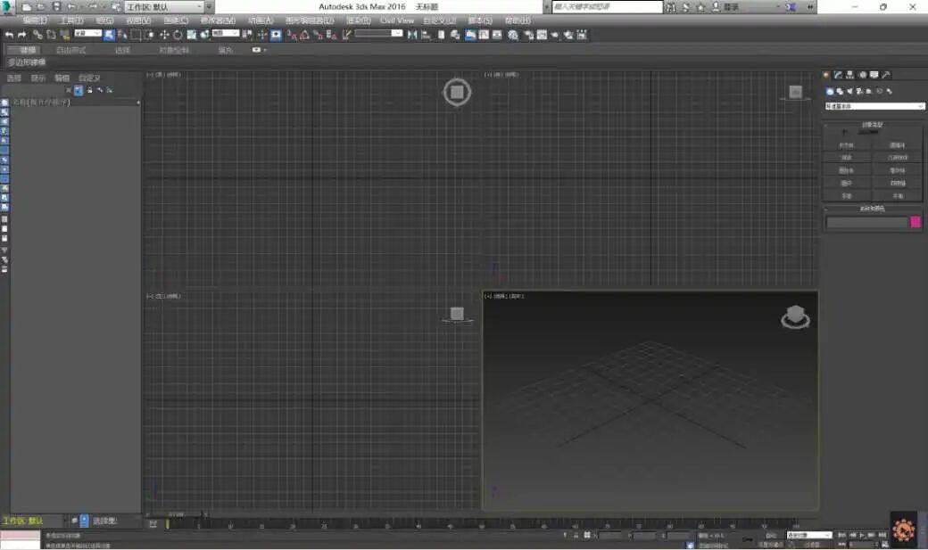Click the 长方体 box primitive button
Viewport: 928px width, 550px height.
click(847, 145)
